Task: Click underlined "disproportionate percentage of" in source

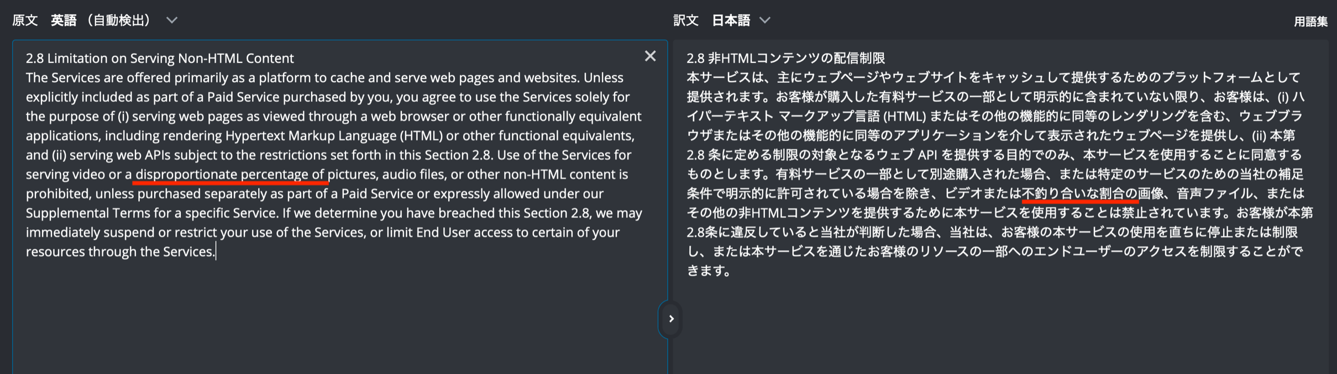Action: (x=229, y=175)
